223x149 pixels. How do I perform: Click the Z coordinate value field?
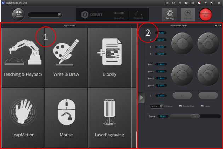coord(161,47)
